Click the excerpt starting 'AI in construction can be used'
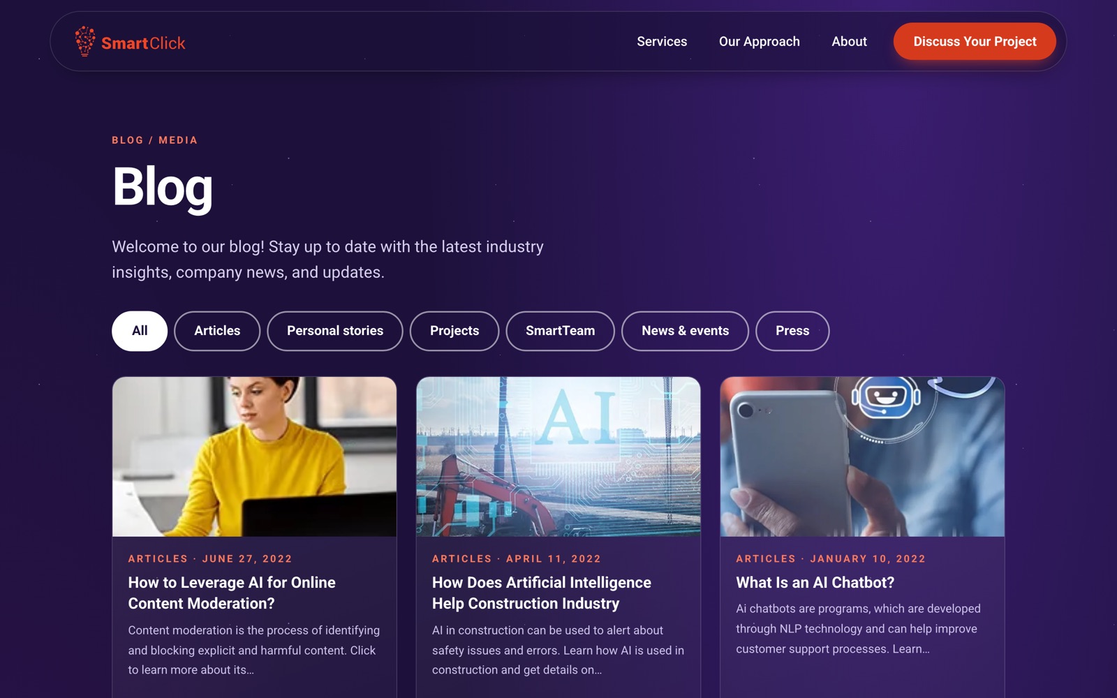The width and height of the screenshot is (1117, 698). [558, 650]
